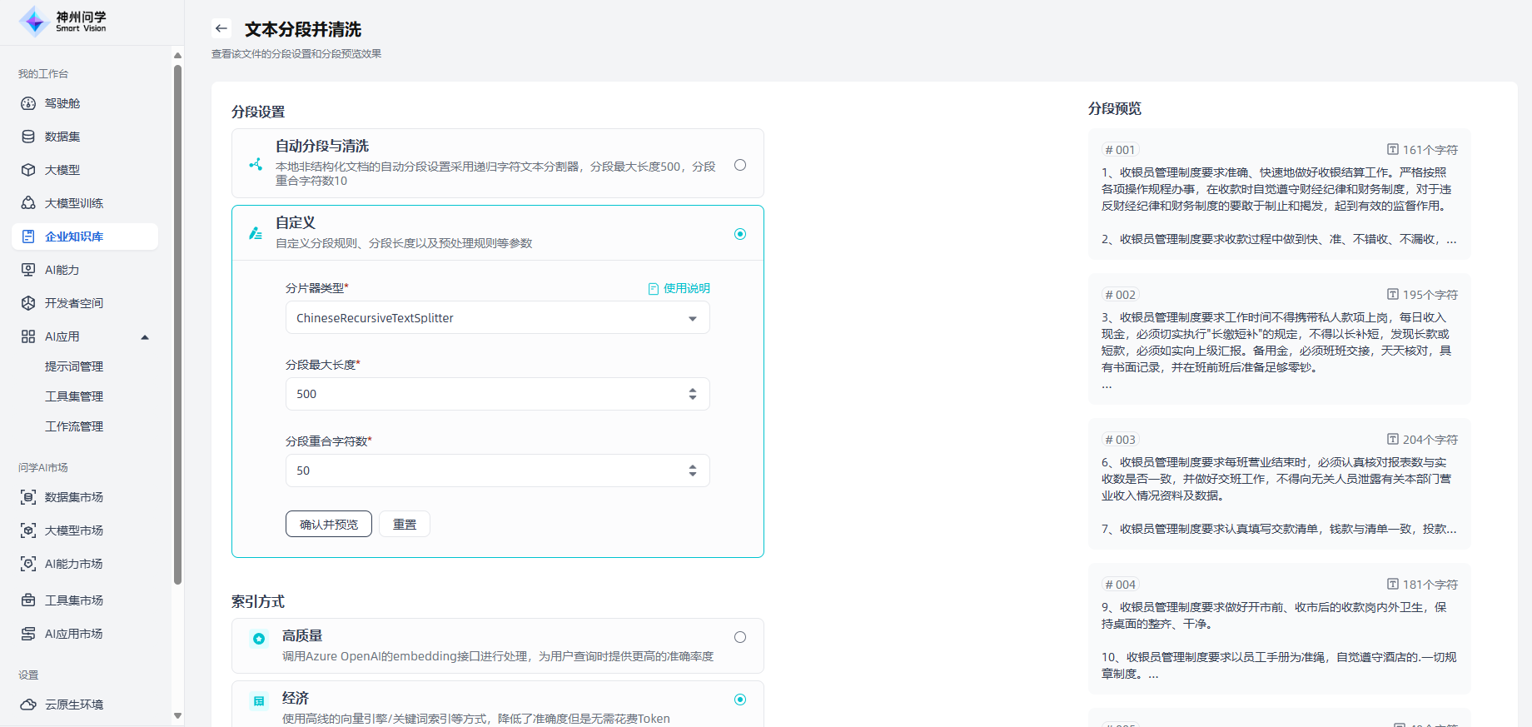The height and width of the screenshot is (727, 1532).
Task: Click the # 003 segment tag
Action: [1120, 440]
